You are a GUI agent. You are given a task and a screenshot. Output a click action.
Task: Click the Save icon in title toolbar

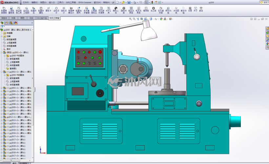pos(129,2)
